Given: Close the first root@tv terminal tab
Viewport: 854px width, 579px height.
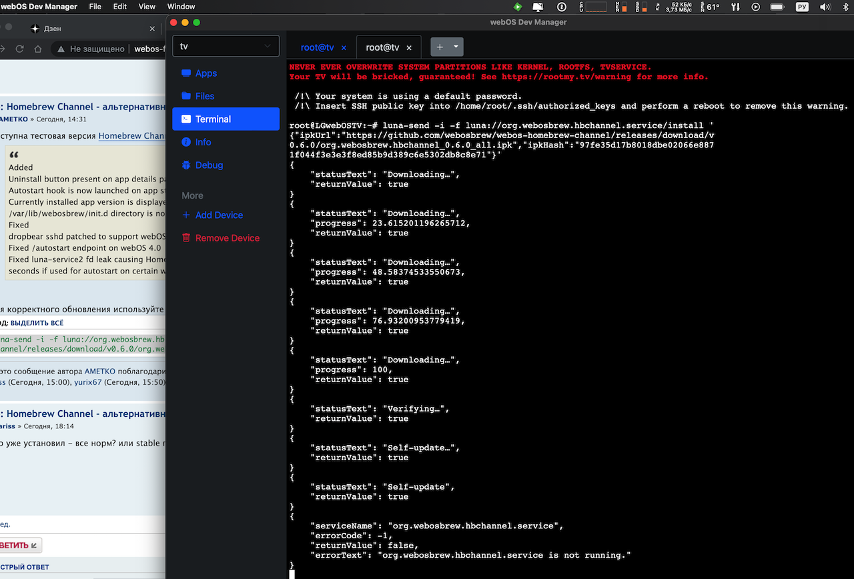Looking at the screenshot, I should click(x=344, y=48).
